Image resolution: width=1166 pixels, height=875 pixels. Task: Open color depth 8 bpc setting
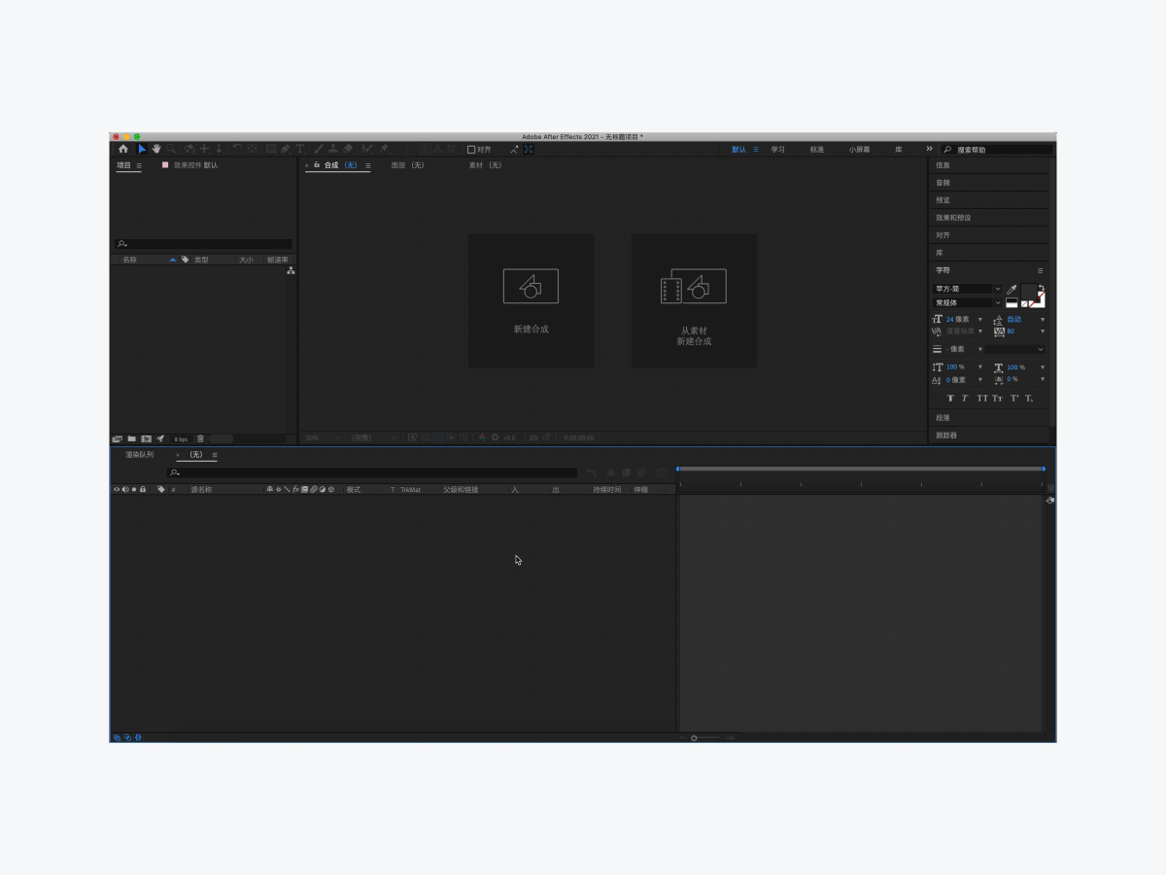click(x=181, y=439)
